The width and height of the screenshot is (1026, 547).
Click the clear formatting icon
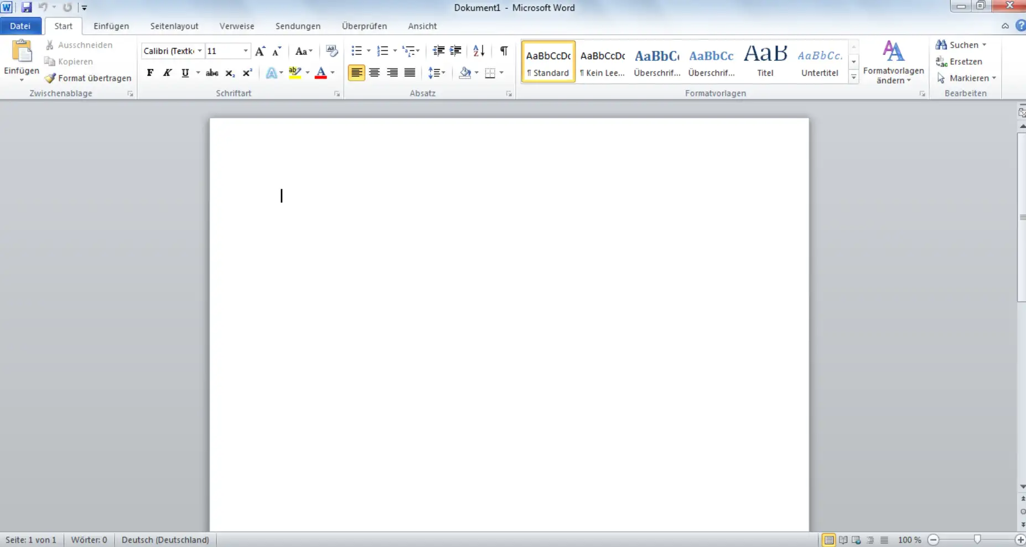(x=331, y=51)
